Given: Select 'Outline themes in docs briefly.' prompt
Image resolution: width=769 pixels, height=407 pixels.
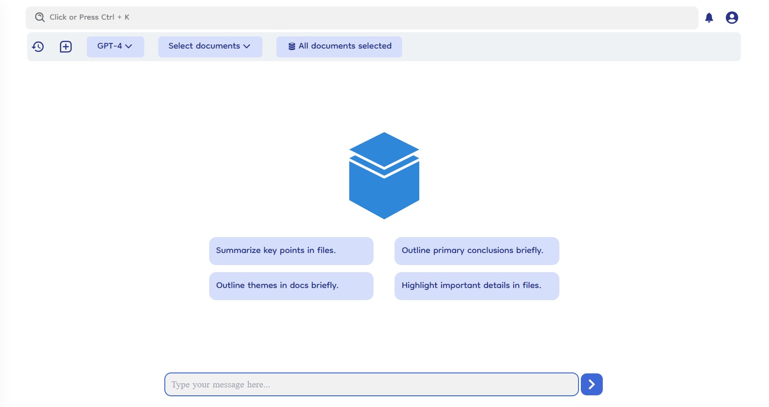Looking at the screenshot, I should [x=291, y=286].
